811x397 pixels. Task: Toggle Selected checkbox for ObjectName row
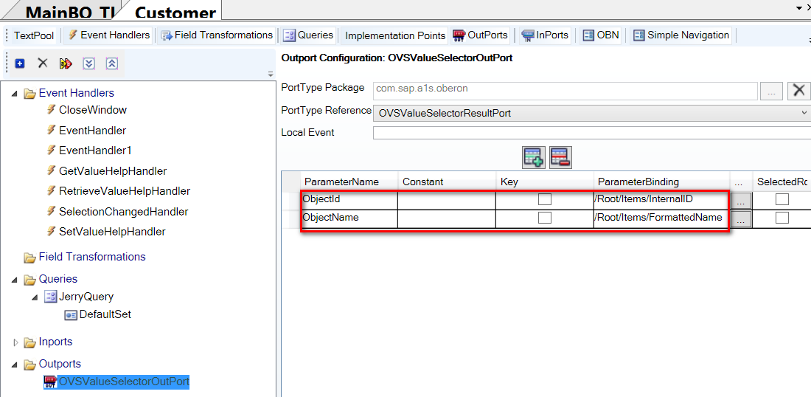tap(782, 218)
